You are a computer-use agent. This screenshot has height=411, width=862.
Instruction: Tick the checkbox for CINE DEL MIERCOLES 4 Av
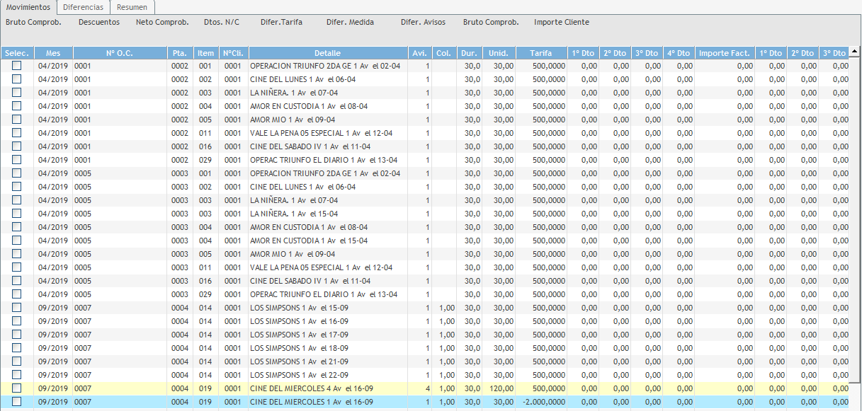coord(17,388)
